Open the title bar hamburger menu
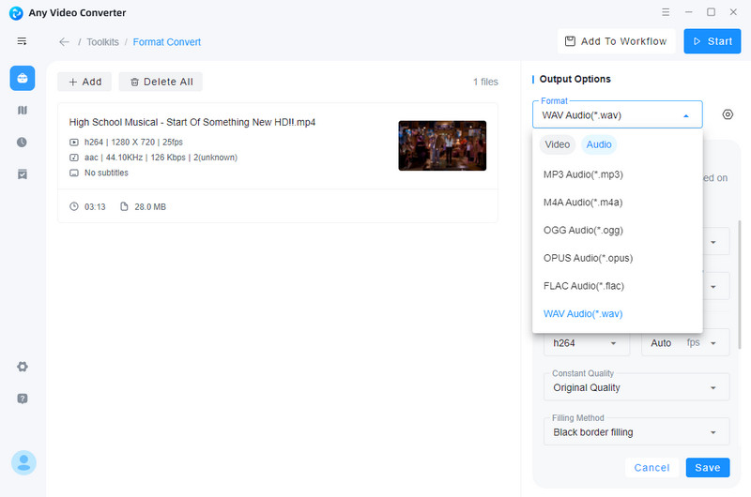This screenshot has width=751, height=497. pos(666,12)
